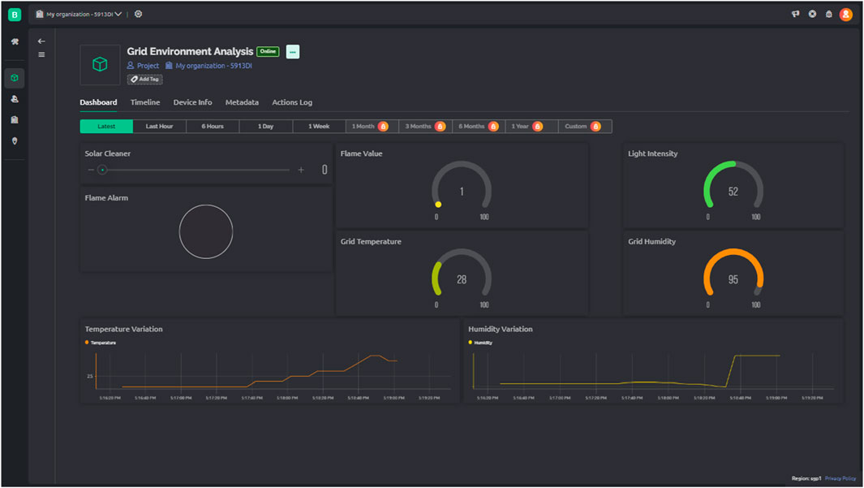Select the 3 Months time range
864x488 pixels.
[425, 127]
